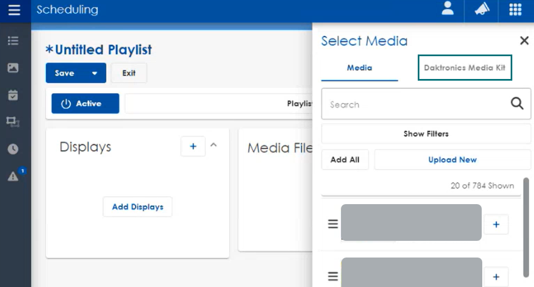
Task: Collapse the Displays panel with chevron
Action: pyautogui.click(x=214, y=146)
